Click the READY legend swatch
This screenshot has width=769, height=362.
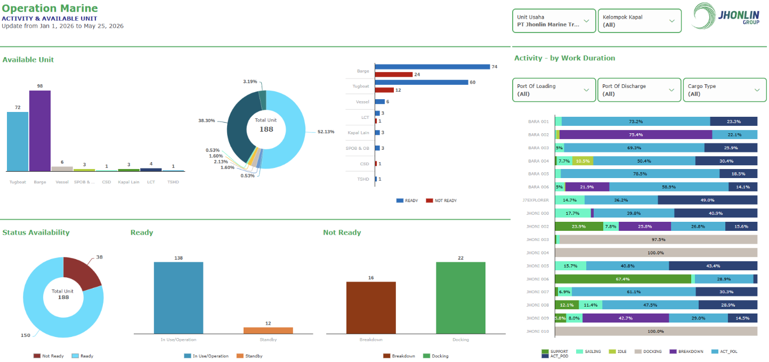pyautogui.click(x=400, y=200)
